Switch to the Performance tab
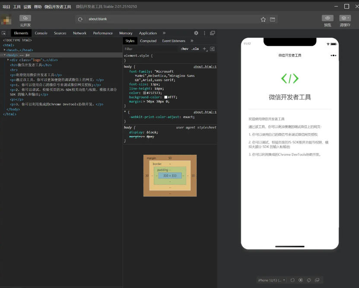Image resolution: width=359 pixels, height=288 pixels. point(103,33)
